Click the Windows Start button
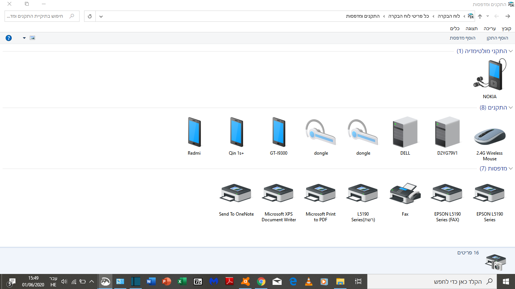This screenshot has height=289, width=515. [506, 281]
